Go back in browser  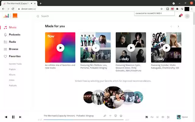coord(3,9)
